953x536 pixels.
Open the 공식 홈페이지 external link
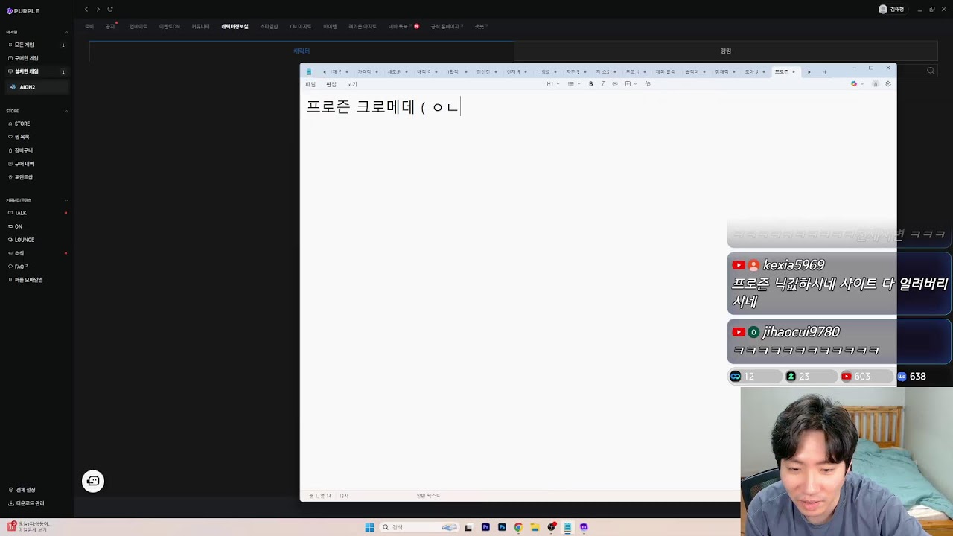[x=447, y=27]
